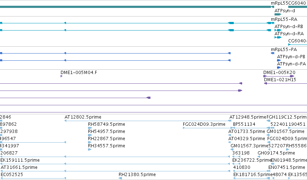
Task: Select the ATPsyn-d gene arrow glyph
Action: [x=278, y=14]
